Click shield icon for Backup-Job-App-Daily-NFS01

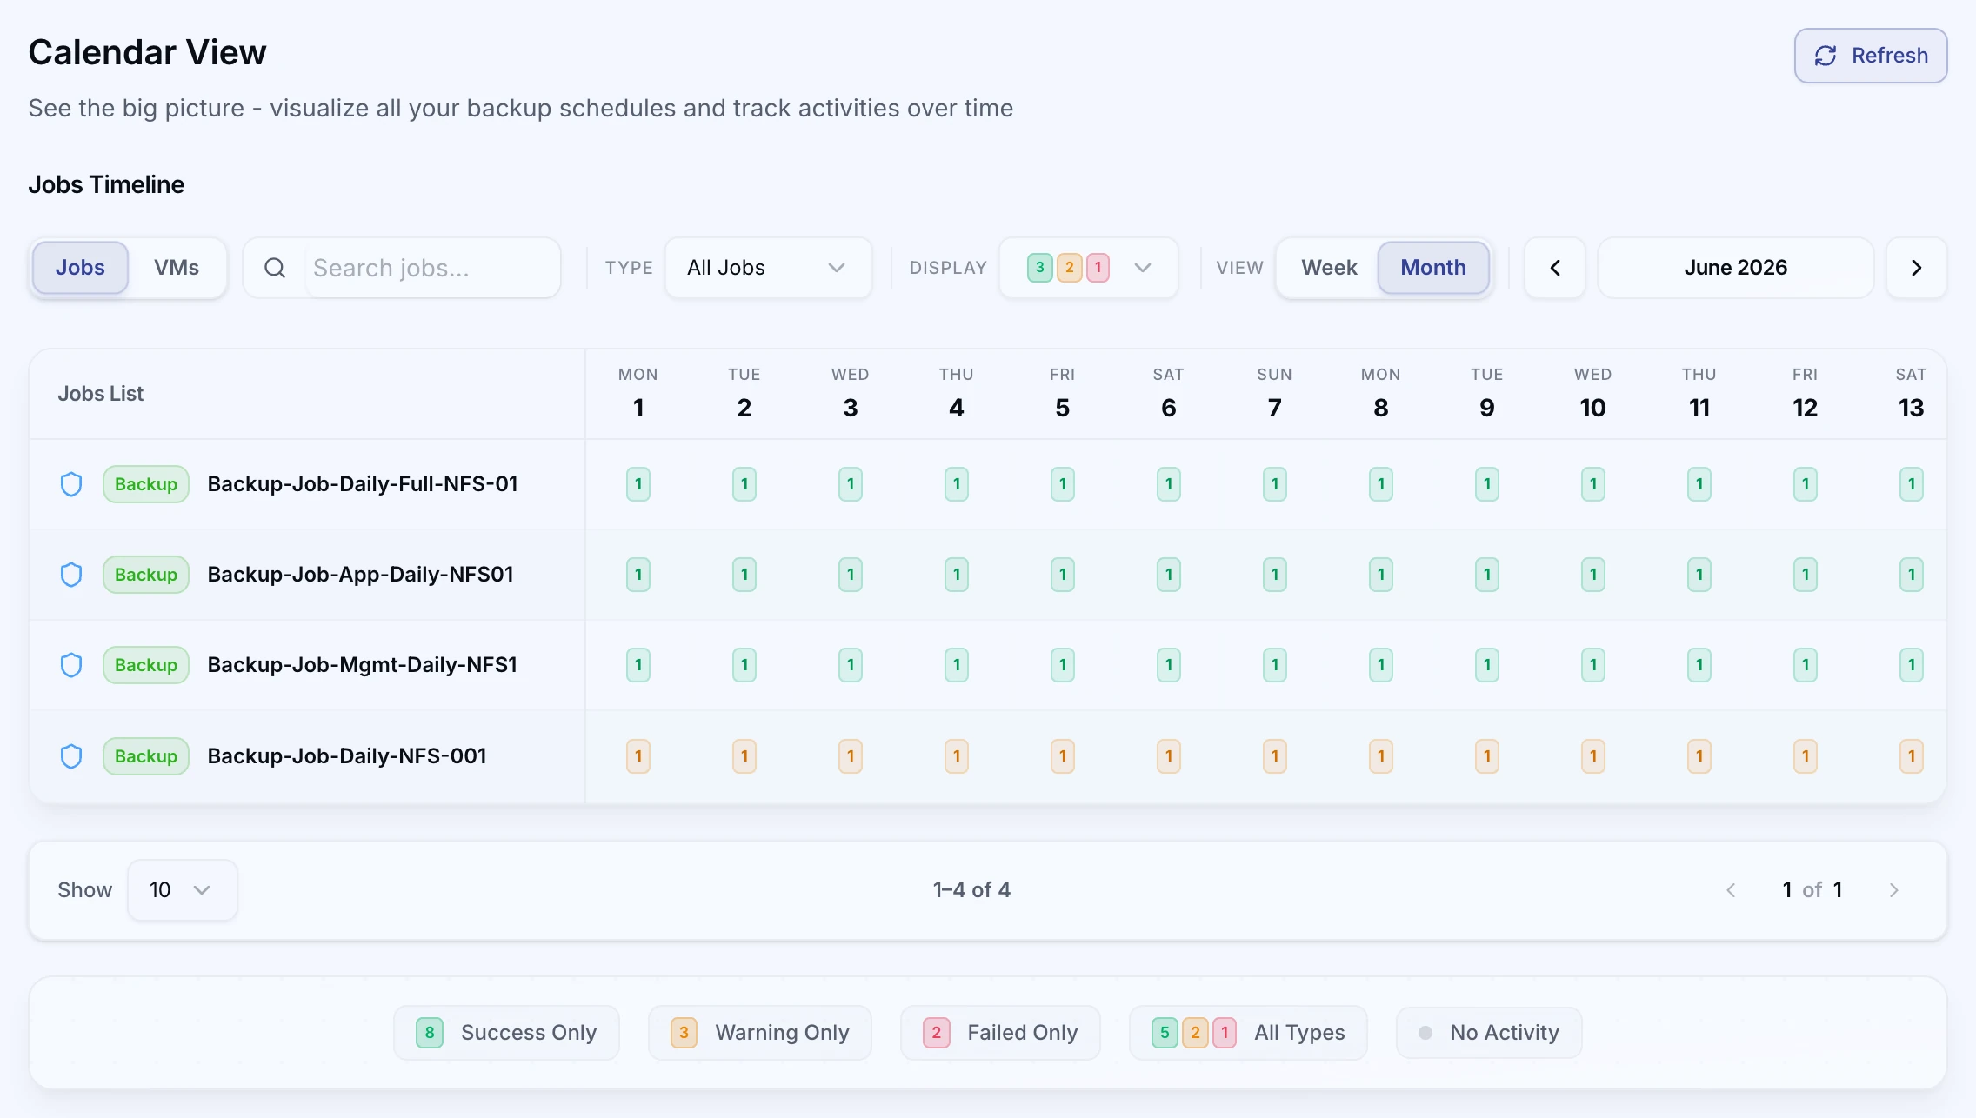click(71, 575)
